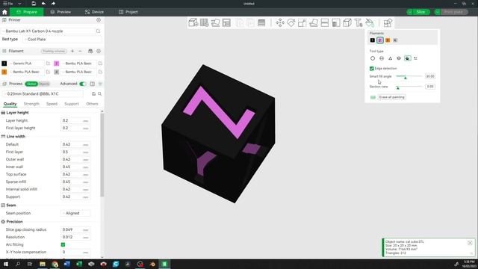478x269 pixels.
Task: Click compare presets icon next to Advanced
Action: (93, 84)
